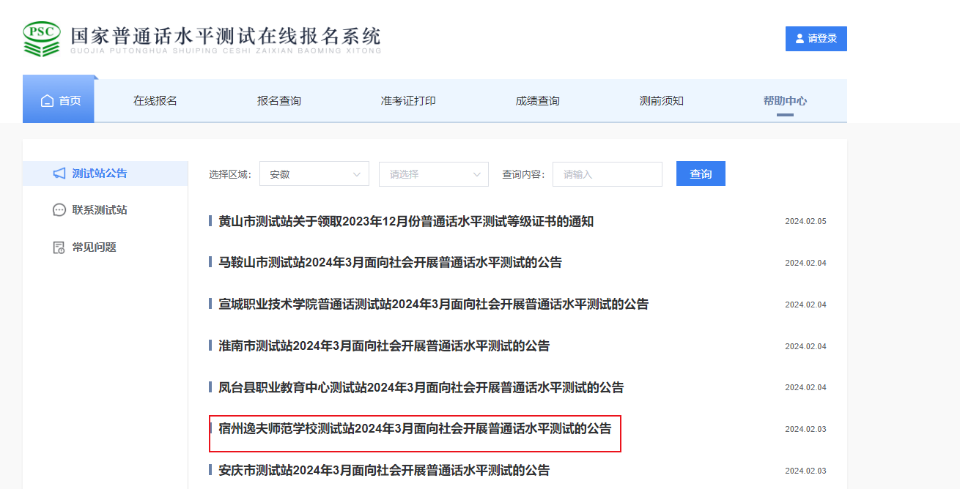Screen dimensions: 960x489
Task: Open the 马鞍山市测试站 March announcement
Action: pos(390,263)
